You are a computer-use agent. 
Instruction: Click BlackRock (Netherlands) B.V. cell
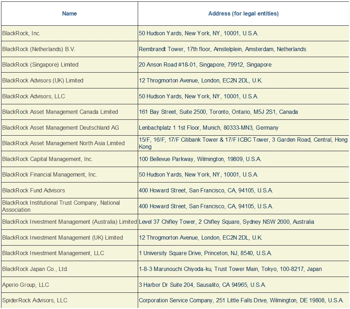click(x=70, y=49)
